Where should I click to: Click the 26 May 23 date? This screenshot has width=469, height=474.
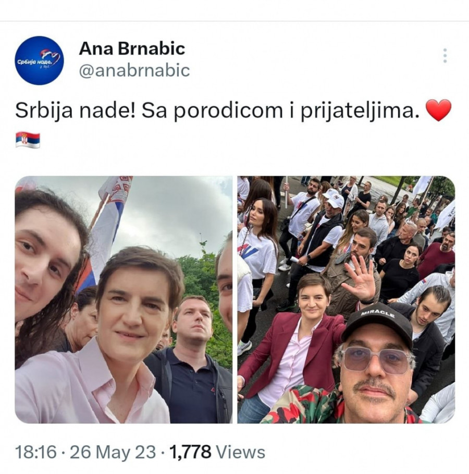click(x=113, y=452)
